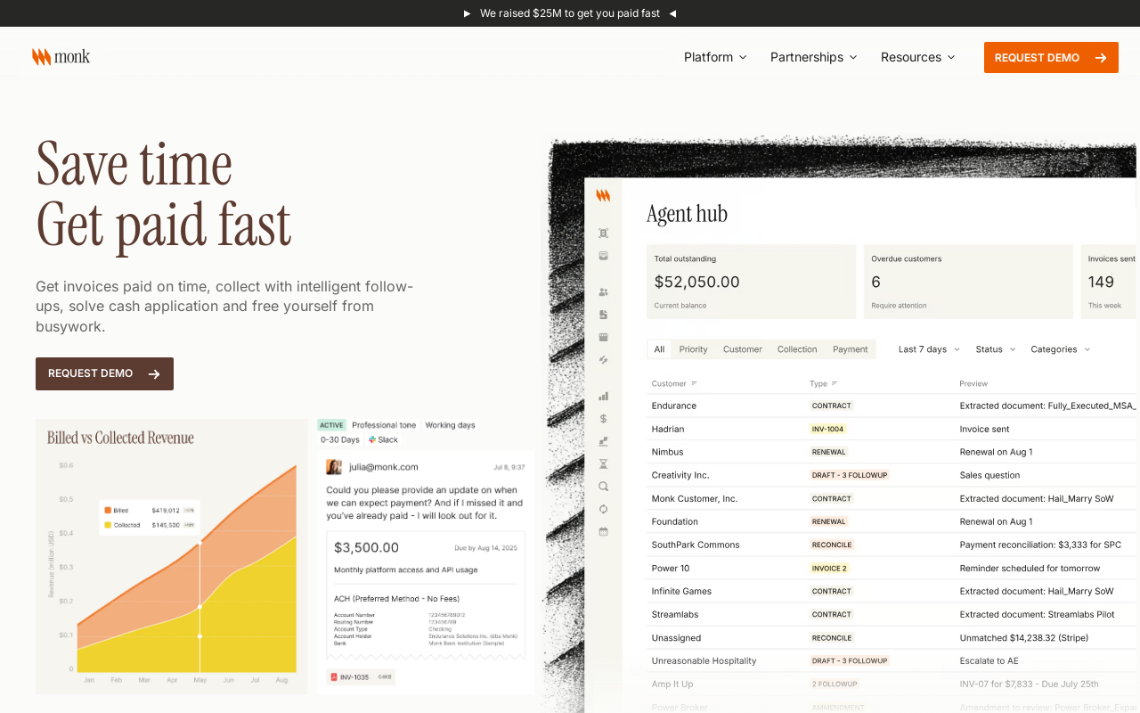Open the inbox icon in the sidebar
Screen dimensions: 1140x713
pyautogui.click(x=603, y=256)
